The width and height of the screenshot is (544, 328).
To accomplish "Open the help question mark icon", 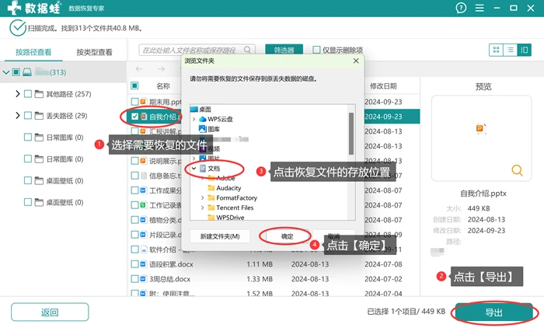I will point(461,8).
